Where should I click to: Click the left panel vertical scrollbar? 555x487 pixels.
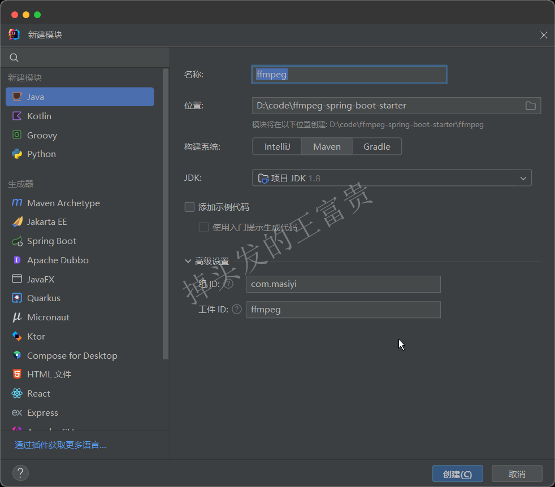pos(165,214)
